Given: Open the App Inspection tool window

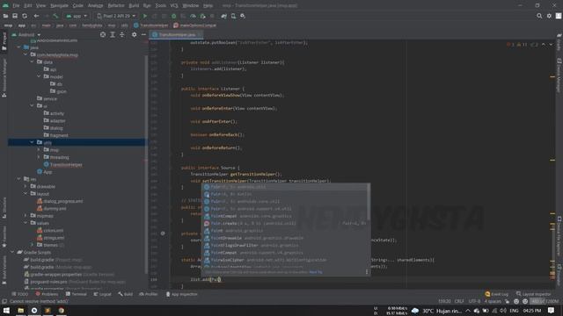Looking at the screenshot, I should click(182, 294).
